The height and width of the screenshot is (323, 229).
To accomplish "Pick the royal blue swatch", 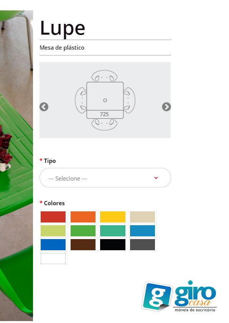I will click(53, 244).
